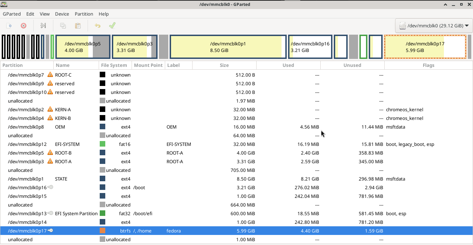
Task: Select the /dev/mmcblk0p15 partition row
Action: click(237, 196)
